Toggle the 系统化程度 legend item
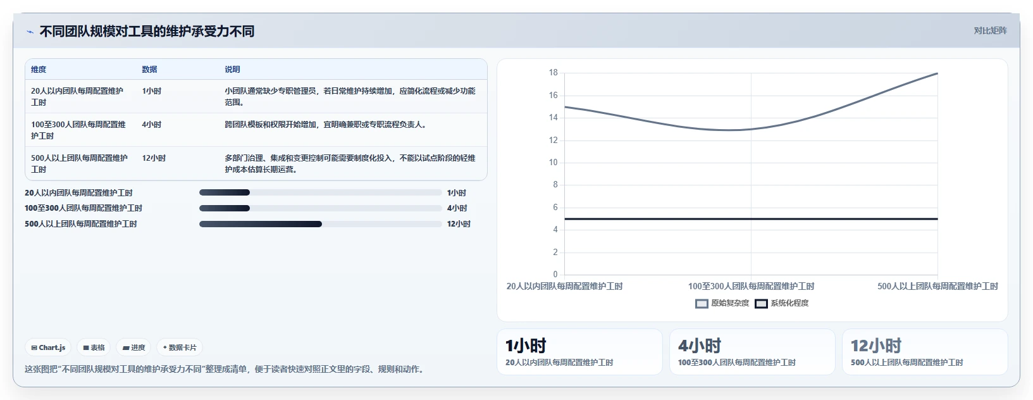Viewport: 1033px width, 400px height. click(781, 303)
